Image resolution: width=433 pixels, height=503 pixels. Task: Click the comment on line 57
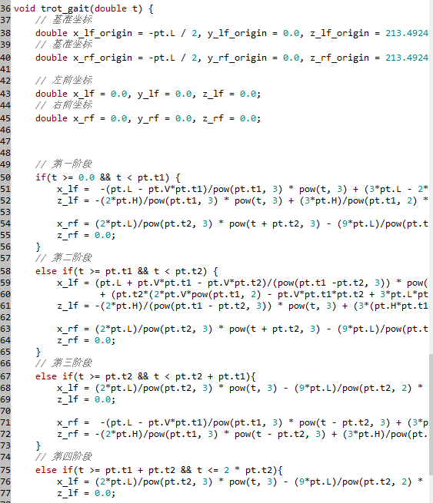pos(64,257)
